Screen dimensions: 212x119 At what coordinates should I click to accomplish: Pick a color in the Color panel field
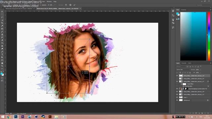pos(193,36)
